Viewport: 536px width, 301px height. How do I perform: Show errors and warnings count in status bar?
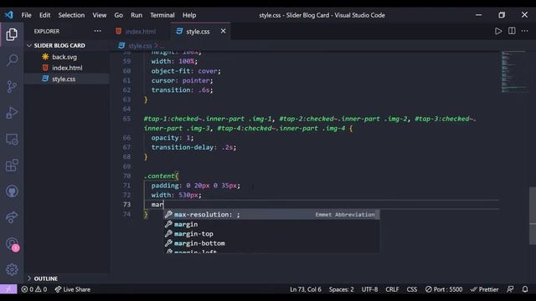[x=33, y=289]
